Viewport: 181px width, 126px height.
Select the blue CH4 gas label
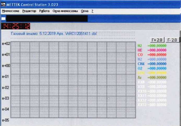[x=141, y=64]
